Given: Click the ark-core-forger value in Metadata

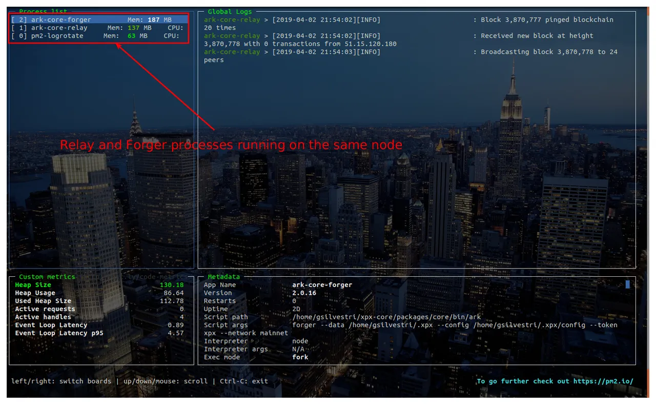Looking at the screenshot, I should 322,285.
